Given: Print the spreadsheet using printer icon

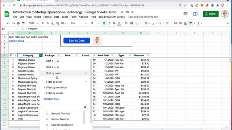Looking at the screenshot, I should 18,23.
